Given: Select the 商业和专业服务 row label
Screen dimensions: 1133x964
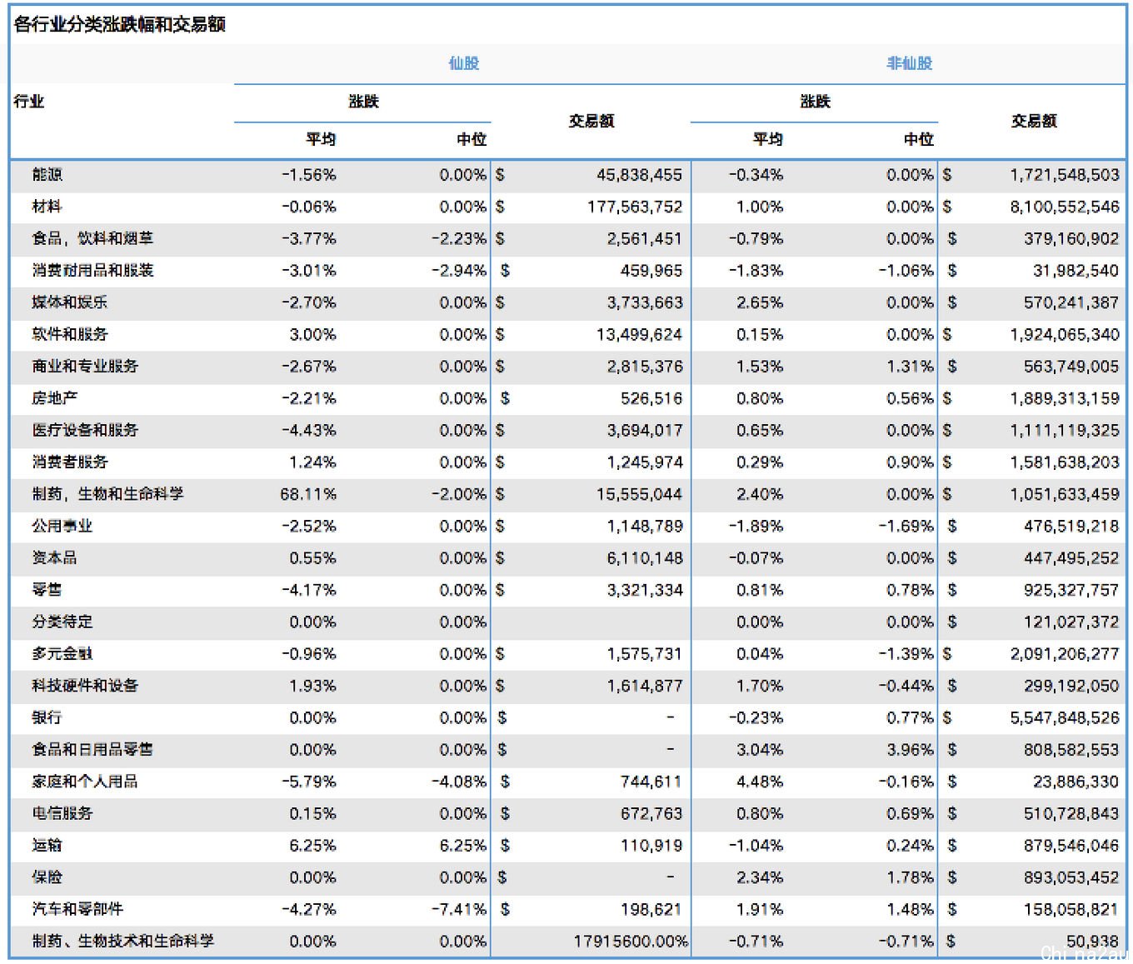Looking at the screenshot, I should [x=85, y=367].
